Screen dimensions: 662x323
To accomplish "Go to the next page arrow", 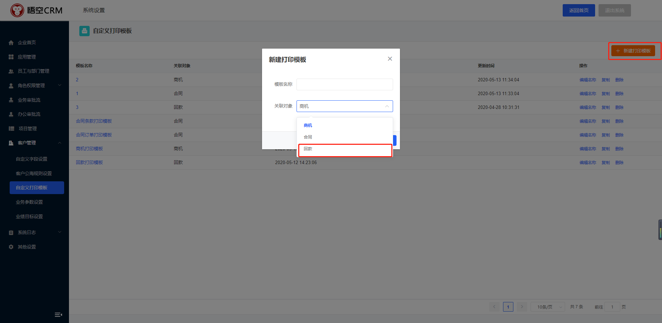I will tap(522, 307).
